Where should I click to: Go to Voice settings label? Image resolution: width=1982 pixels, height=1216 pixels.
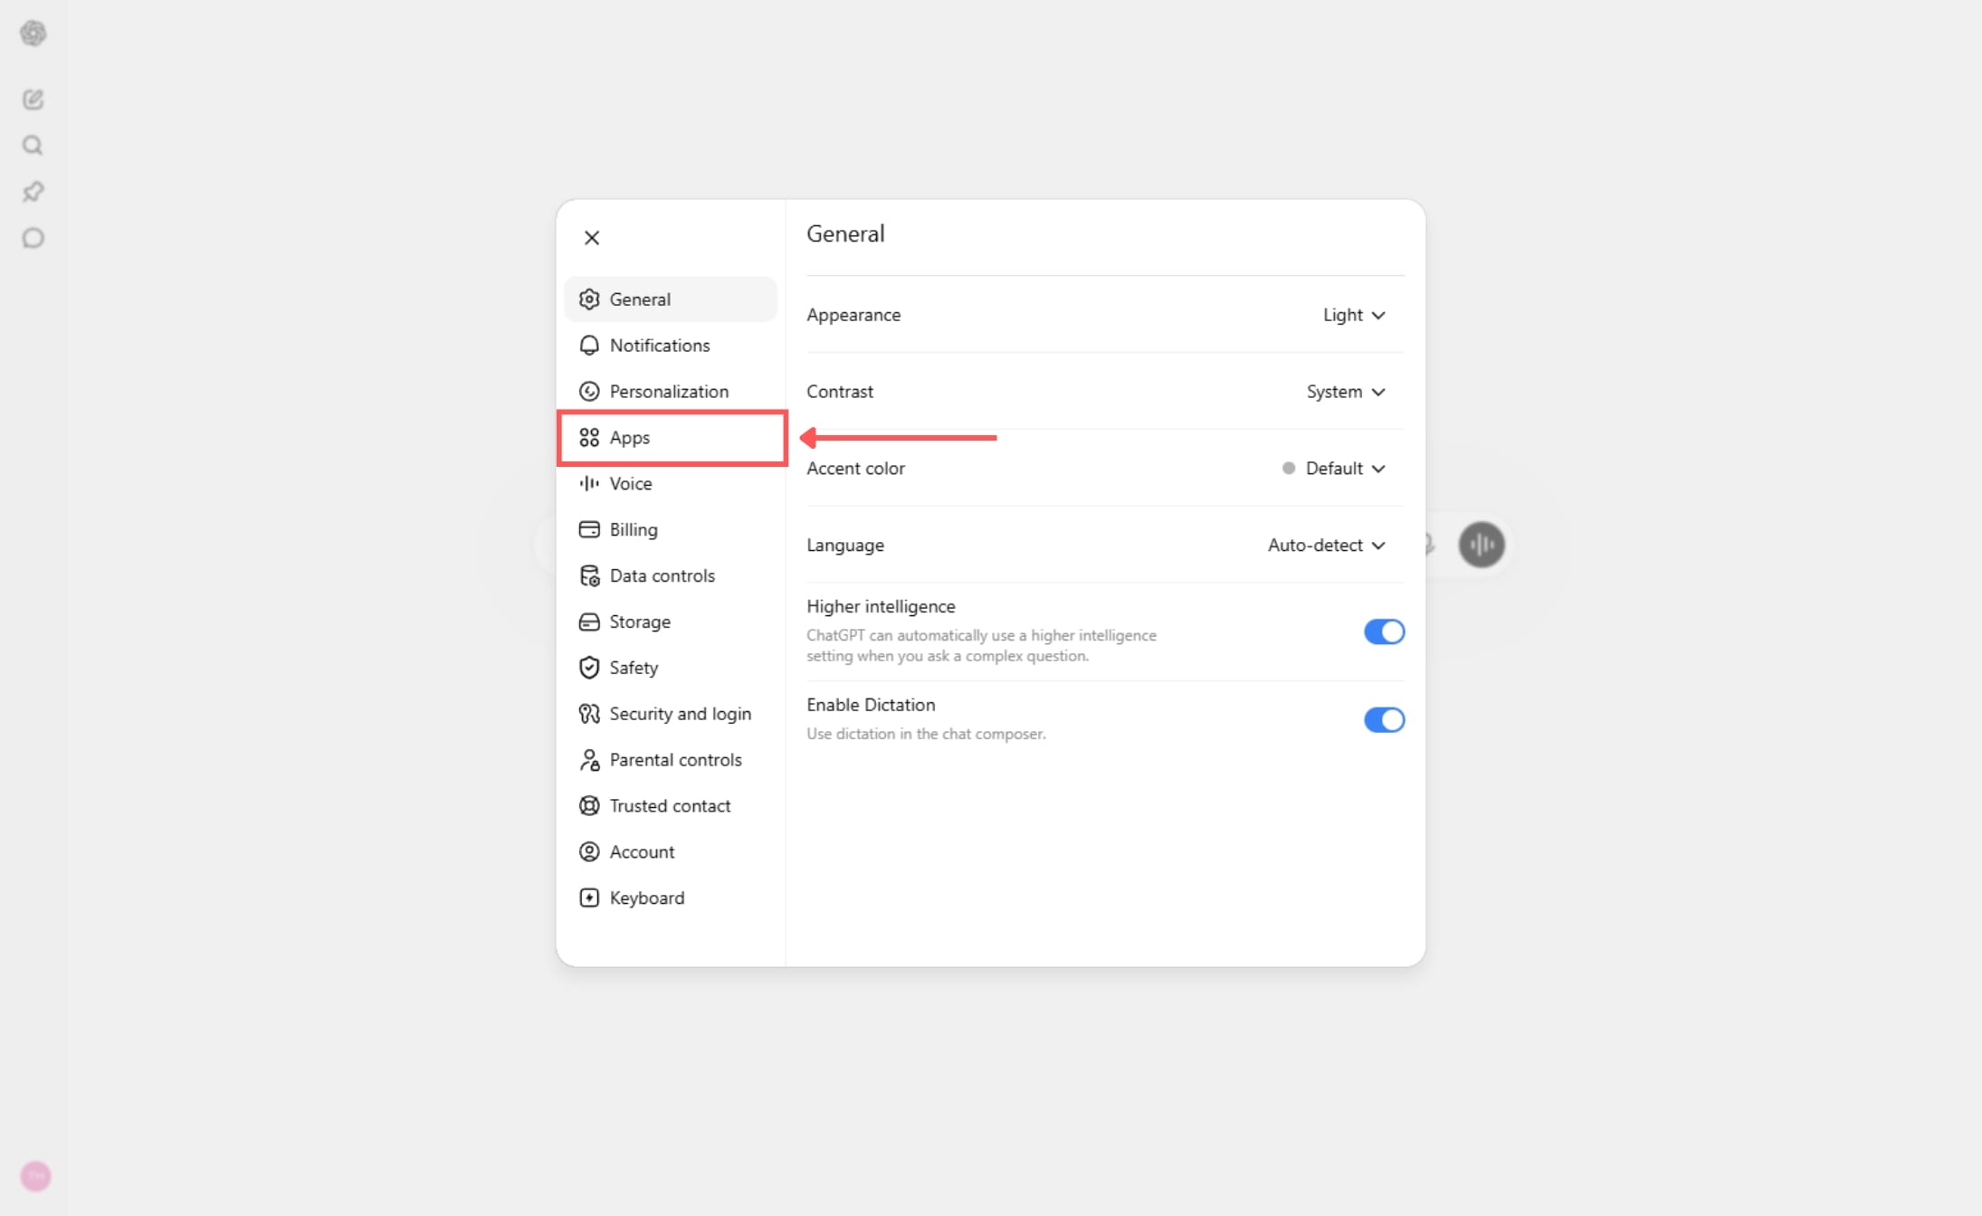coord(631,484)
